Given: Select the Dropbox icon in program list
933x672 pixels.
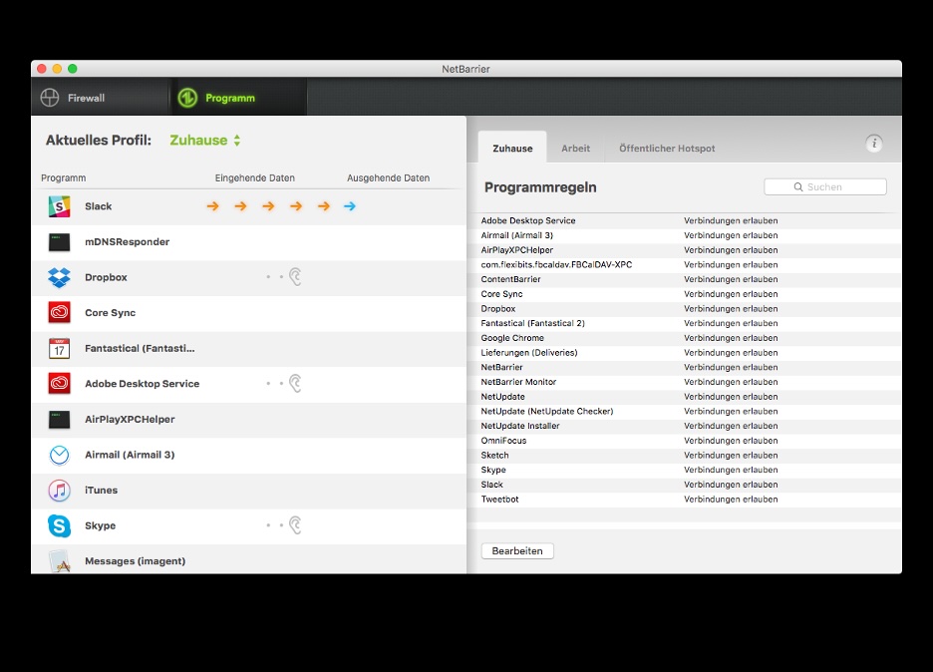Looking at the screenshot, I should (x=60, y=278).
